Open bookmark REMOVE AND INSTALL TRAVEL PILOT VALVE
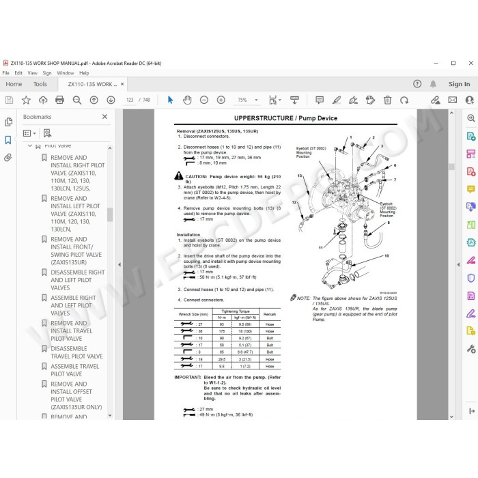Image resolution: width=478 pixels, height=478 pixels. click(x=71, y=331)
